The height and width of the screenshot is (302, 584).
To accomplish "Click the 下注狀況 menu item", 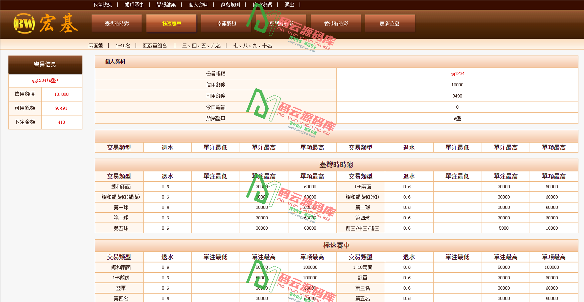I will pyautogui.click(x=101, y=5).
